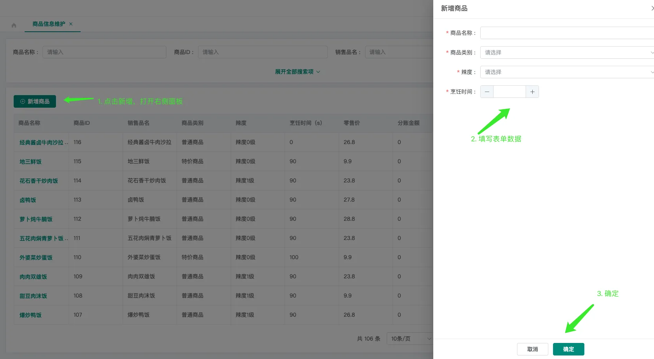
Task: Open the 经典酱卤牛肉沙拉 product link
Action: click(x=44, y=143)
